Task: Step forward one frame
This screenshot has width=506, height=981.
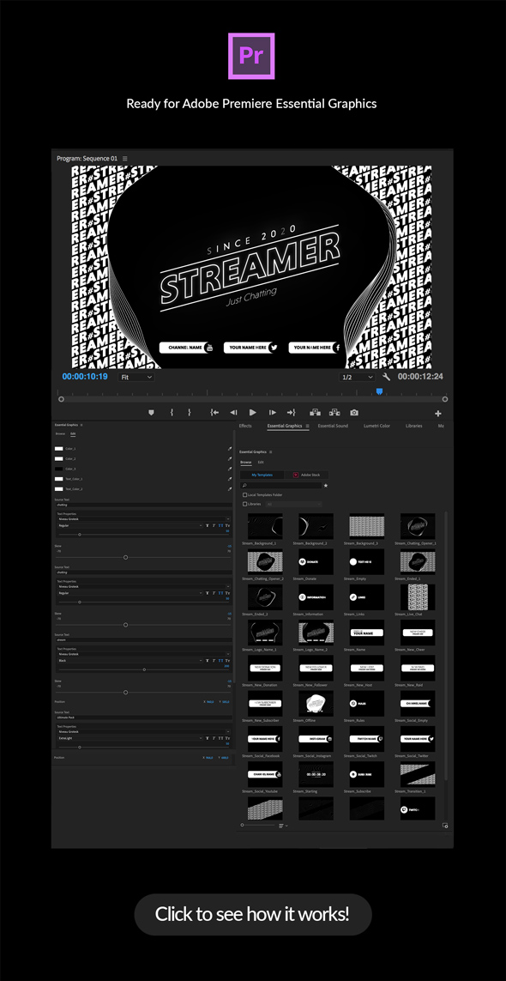Action: point(272,413)
